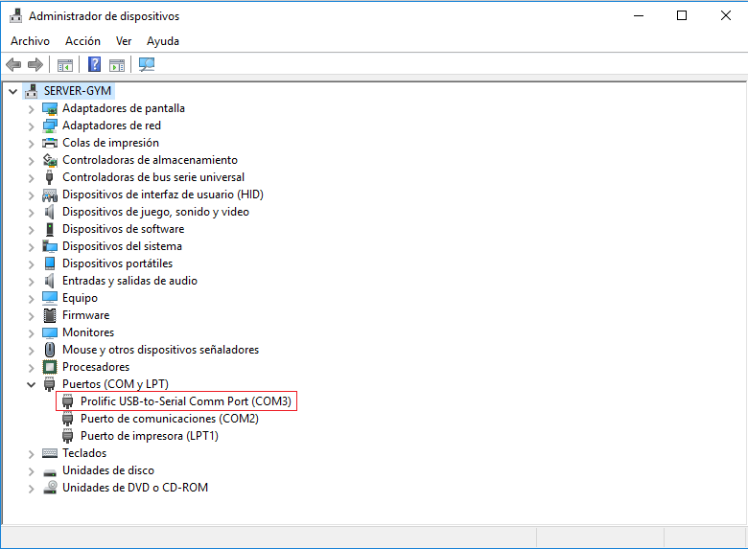Select Prolific USB-to-Serial Comm Port (COM3)

(x=185, y=401)
